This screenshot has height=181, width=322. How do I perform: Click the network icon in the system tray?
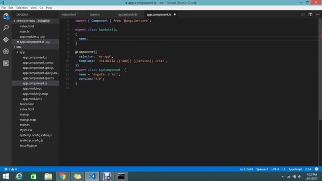pos(288,176)
